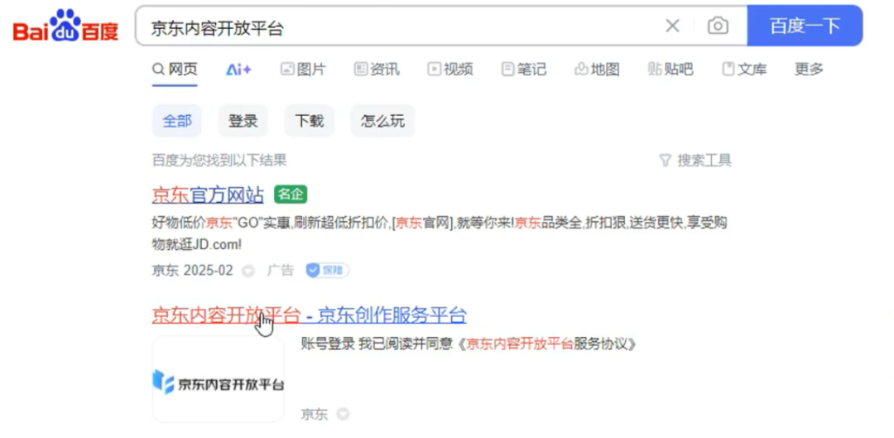The width and height of the screenshot is (894, 438).
Task: Open 京东内容开放平台 - 京东创作服务平台 result
Action: pyautogui.click(x=310, y=315)
